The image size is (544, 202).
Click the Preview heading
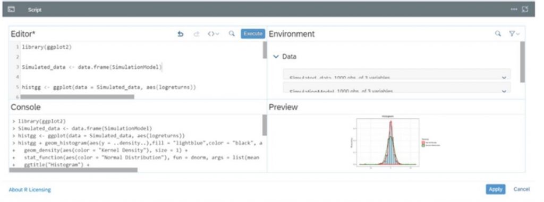[x=283, y=107]
